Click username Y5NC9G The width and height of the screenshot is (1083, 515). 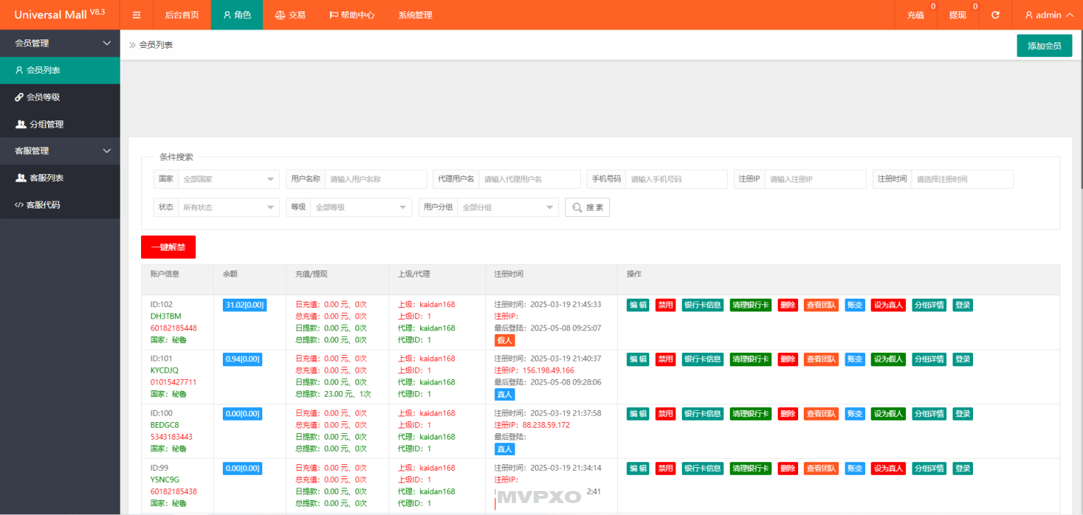click(165, 480)
